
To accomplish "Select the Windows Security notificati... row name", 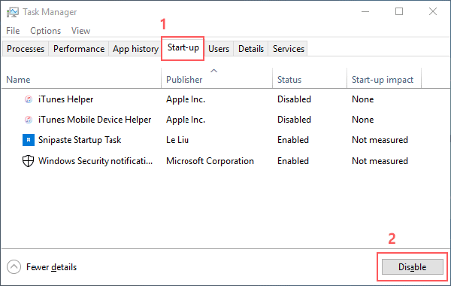I will click(95, 161).
